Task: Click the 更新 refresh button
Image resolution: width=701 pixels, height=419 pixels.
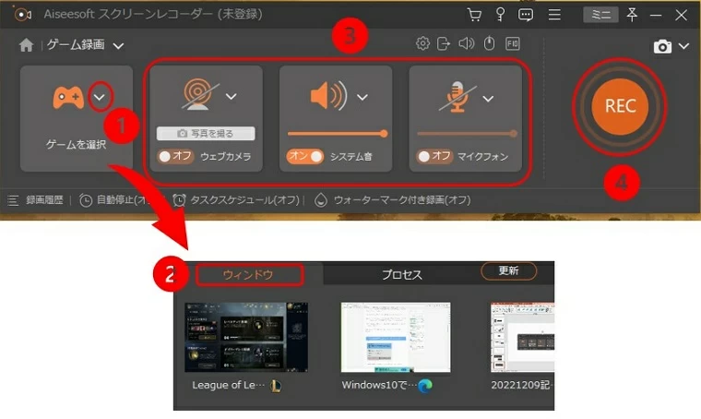Action: click(x=508, y=271)
